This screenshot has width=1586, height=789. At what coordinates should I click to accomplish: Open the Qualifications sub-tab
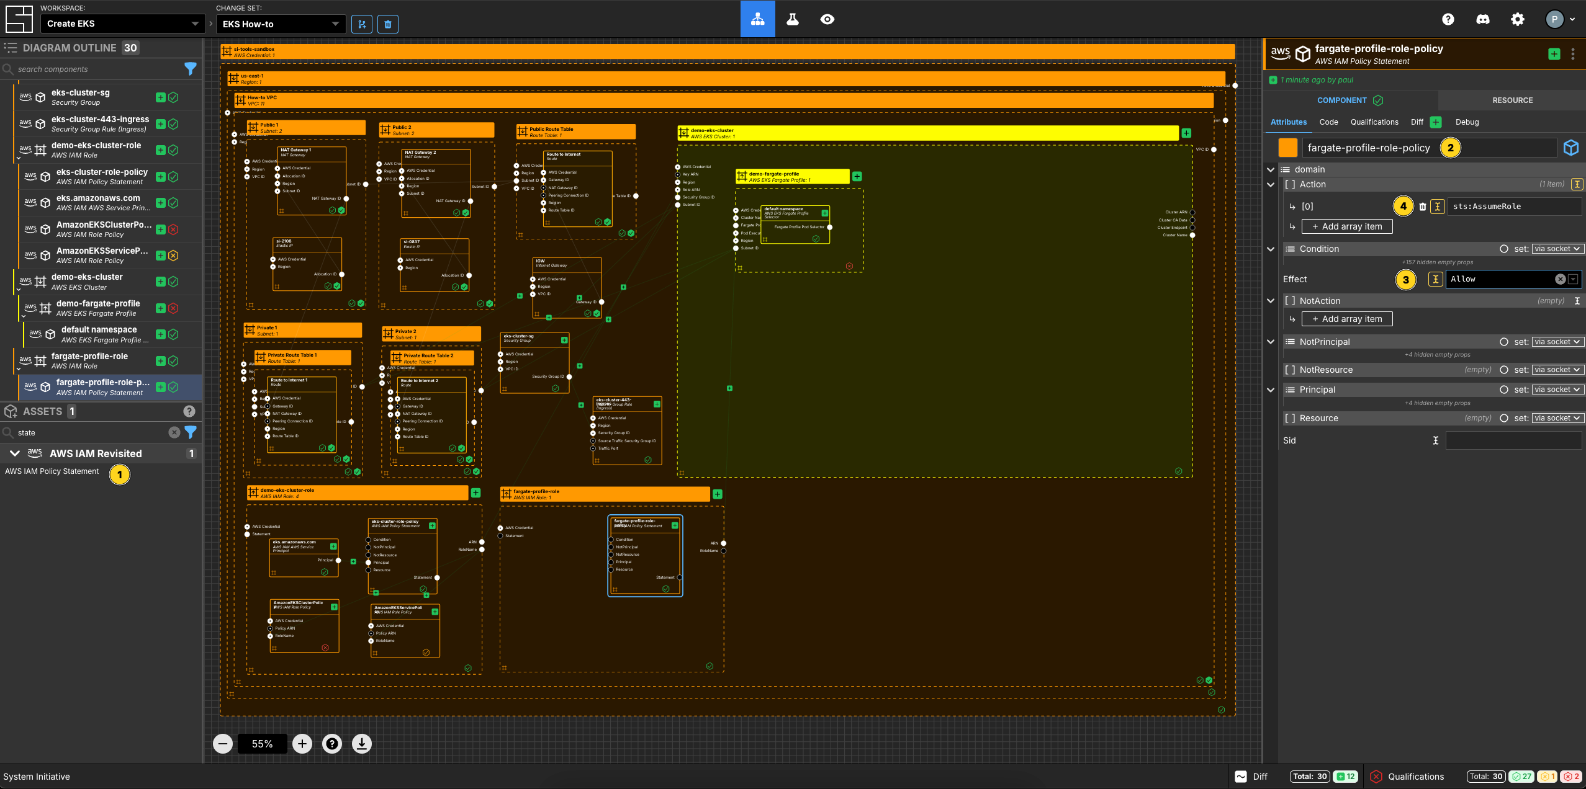(1374, 122)
